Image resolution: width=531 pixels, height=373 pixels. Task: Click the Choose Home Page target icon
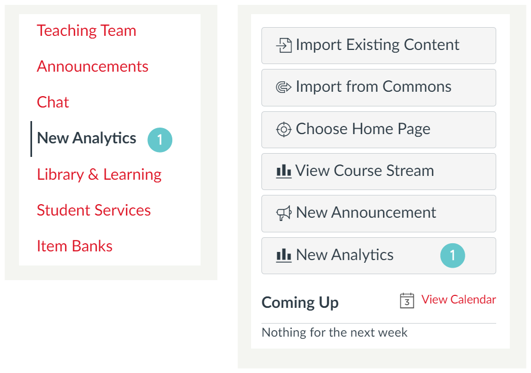[283, 130]
